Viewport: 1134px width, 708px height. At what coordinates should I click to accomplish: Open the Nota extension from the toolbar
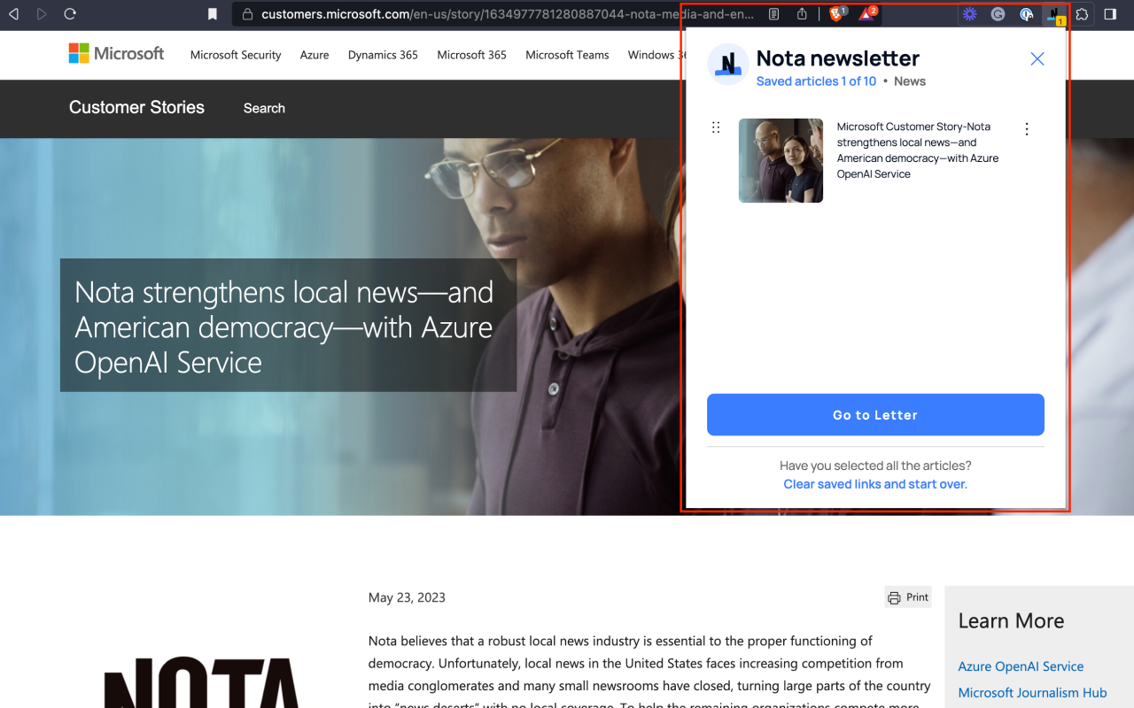tap(1054, 14)
